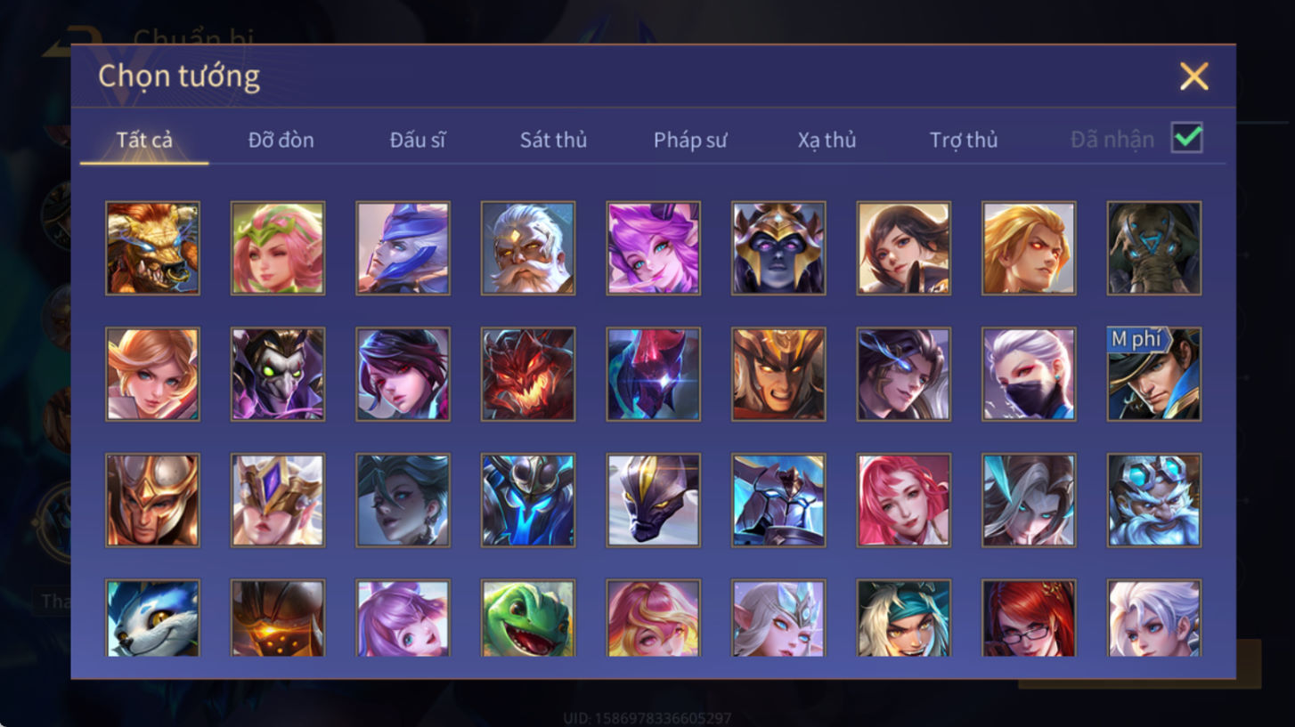
Task: Choose the white-bearded old man hero
Action: coord(528,247)
